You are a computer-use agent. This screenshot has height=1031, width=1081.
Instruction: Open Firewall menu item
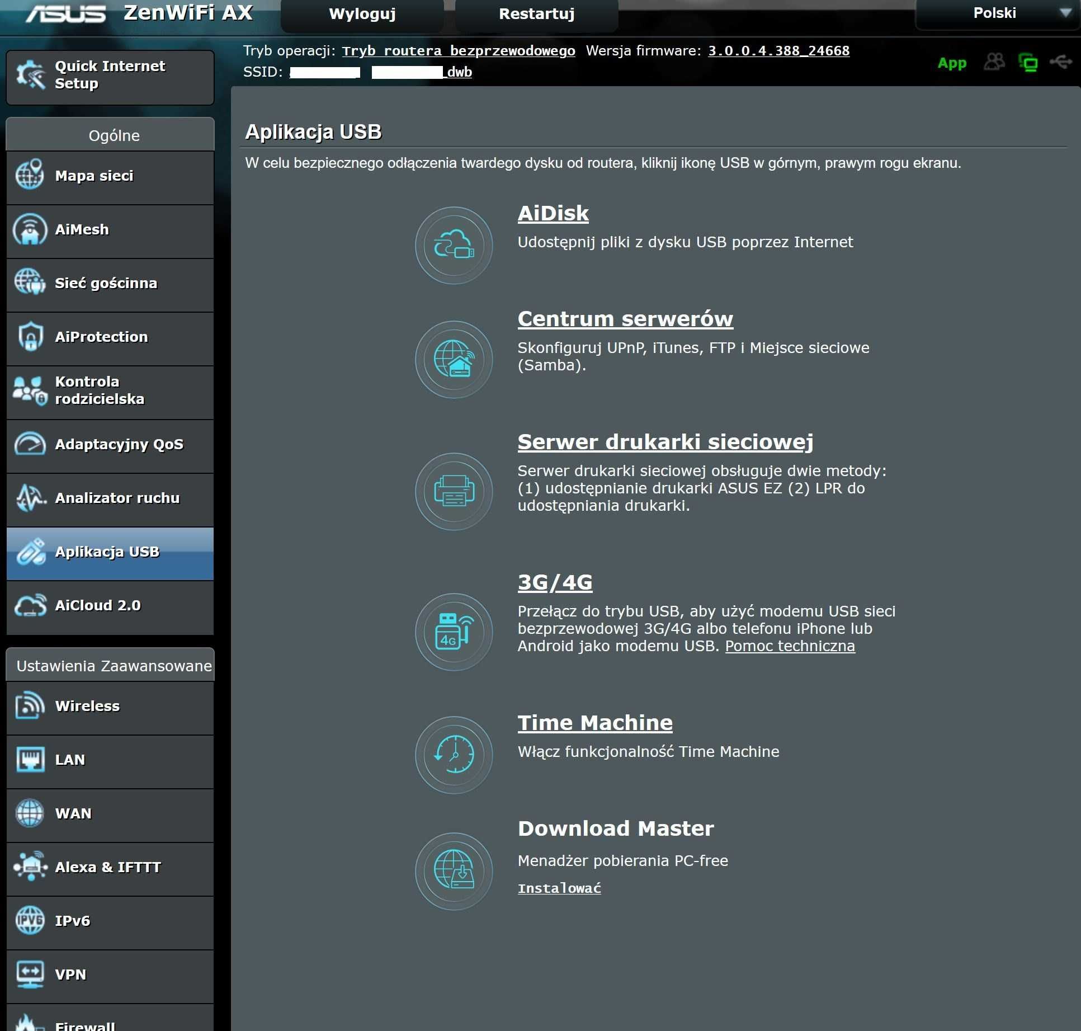click(110, 1018)
